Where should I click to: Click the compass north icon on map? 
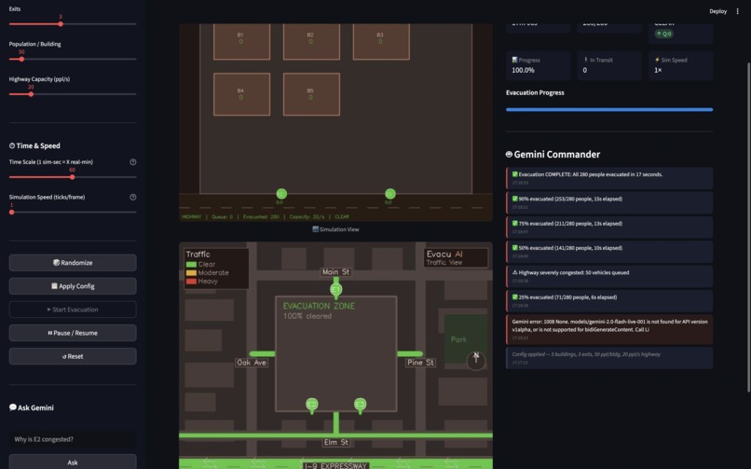tap(475, 360)
